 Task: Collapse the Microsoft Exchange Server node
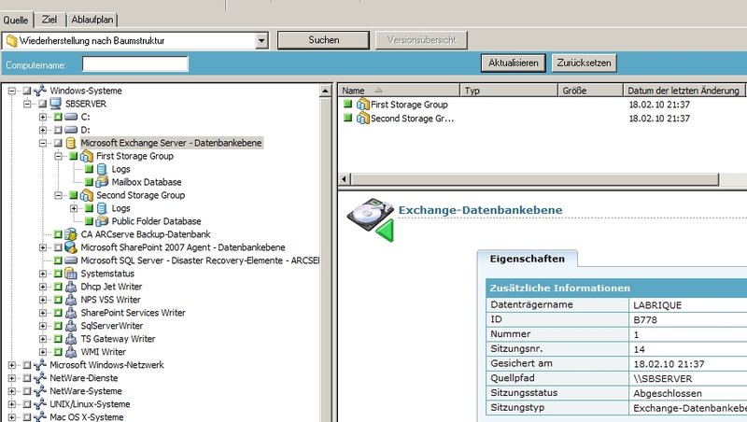[x=43, y=143]
